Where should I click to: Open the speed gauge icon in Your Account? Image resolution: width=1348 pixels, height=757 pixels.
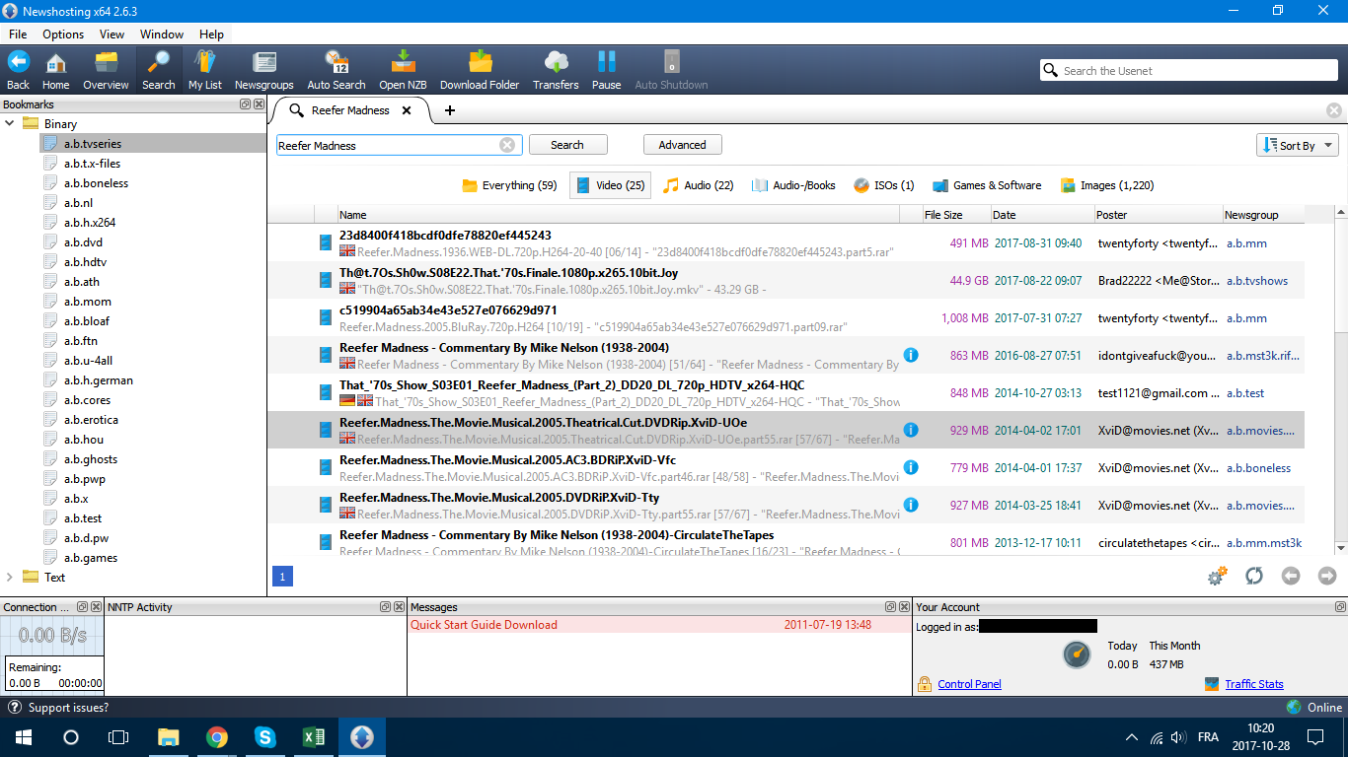(1077, 654)
